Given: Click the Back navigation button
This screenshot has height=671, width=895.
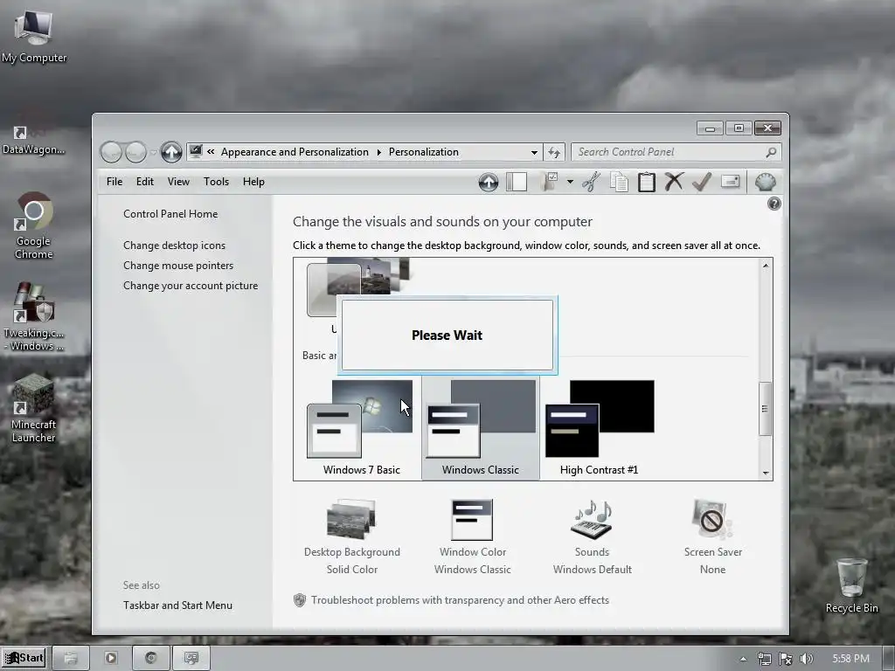Looking at the screenshot, I should [111, 152].
